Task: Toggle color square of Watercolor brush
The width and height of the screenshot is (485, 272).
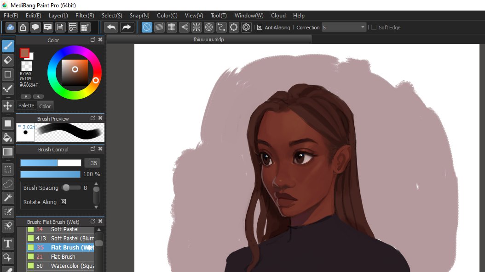Action: pyautogui.click(x=31, y=266)
